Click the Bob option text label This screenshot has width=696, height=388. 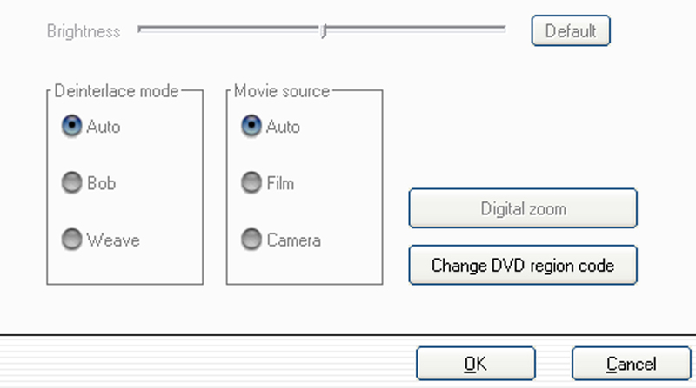[101, 183]
